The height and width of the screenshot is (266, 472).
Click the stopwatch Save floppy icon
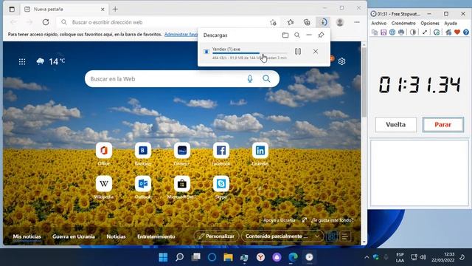coord(383,32)
